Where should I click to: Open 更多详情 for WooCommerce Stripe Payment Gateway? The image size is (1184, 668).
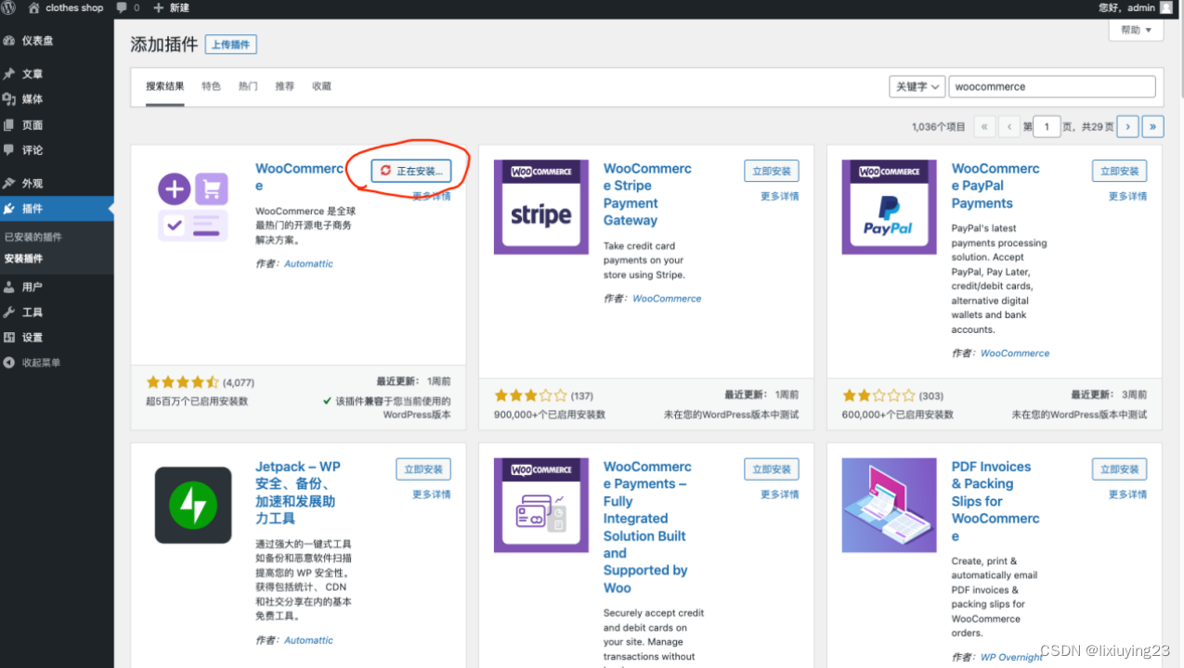(780, 196)
